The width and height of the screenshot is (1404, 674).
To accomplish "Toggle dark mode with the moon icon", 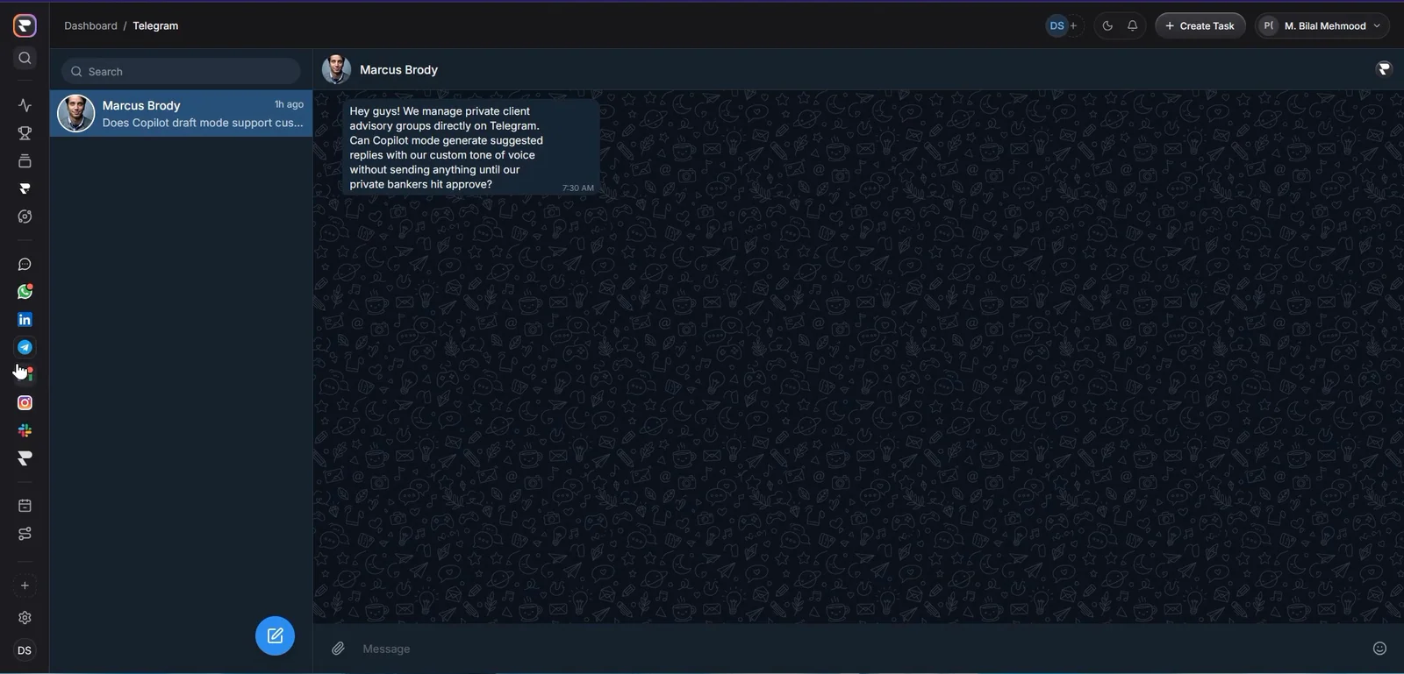I will 1107,26.
